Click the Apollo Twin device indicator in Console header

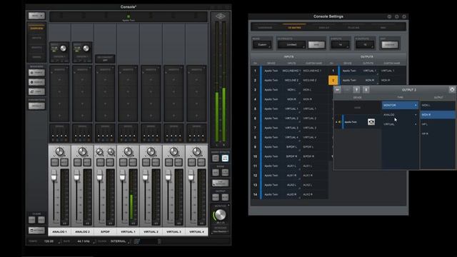tap(129, 18)
